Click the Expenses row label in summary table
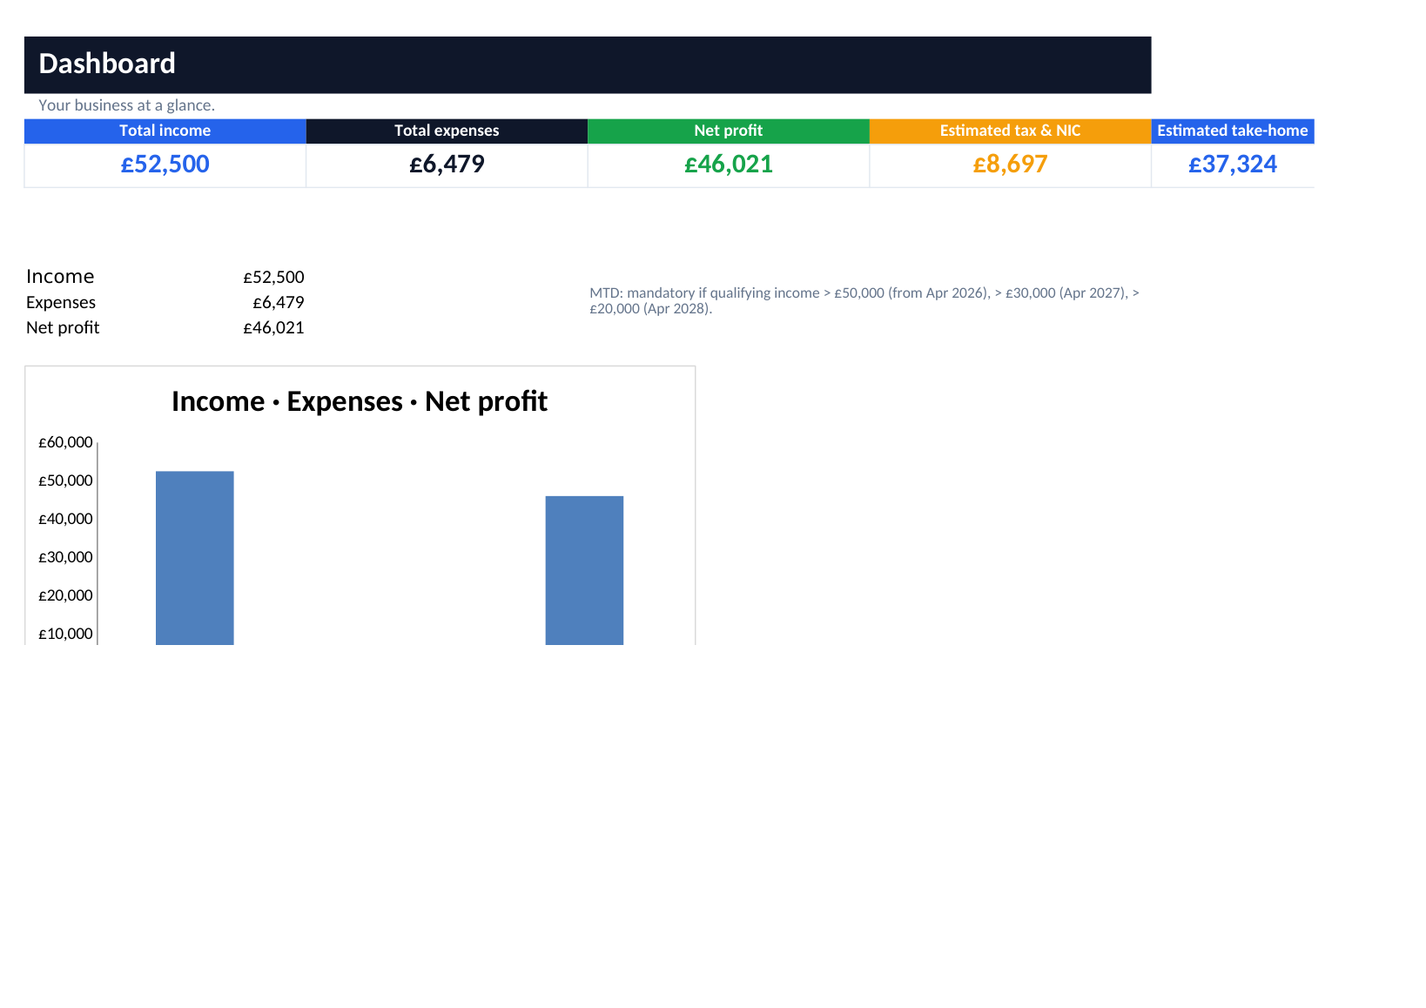 (61, 303)
